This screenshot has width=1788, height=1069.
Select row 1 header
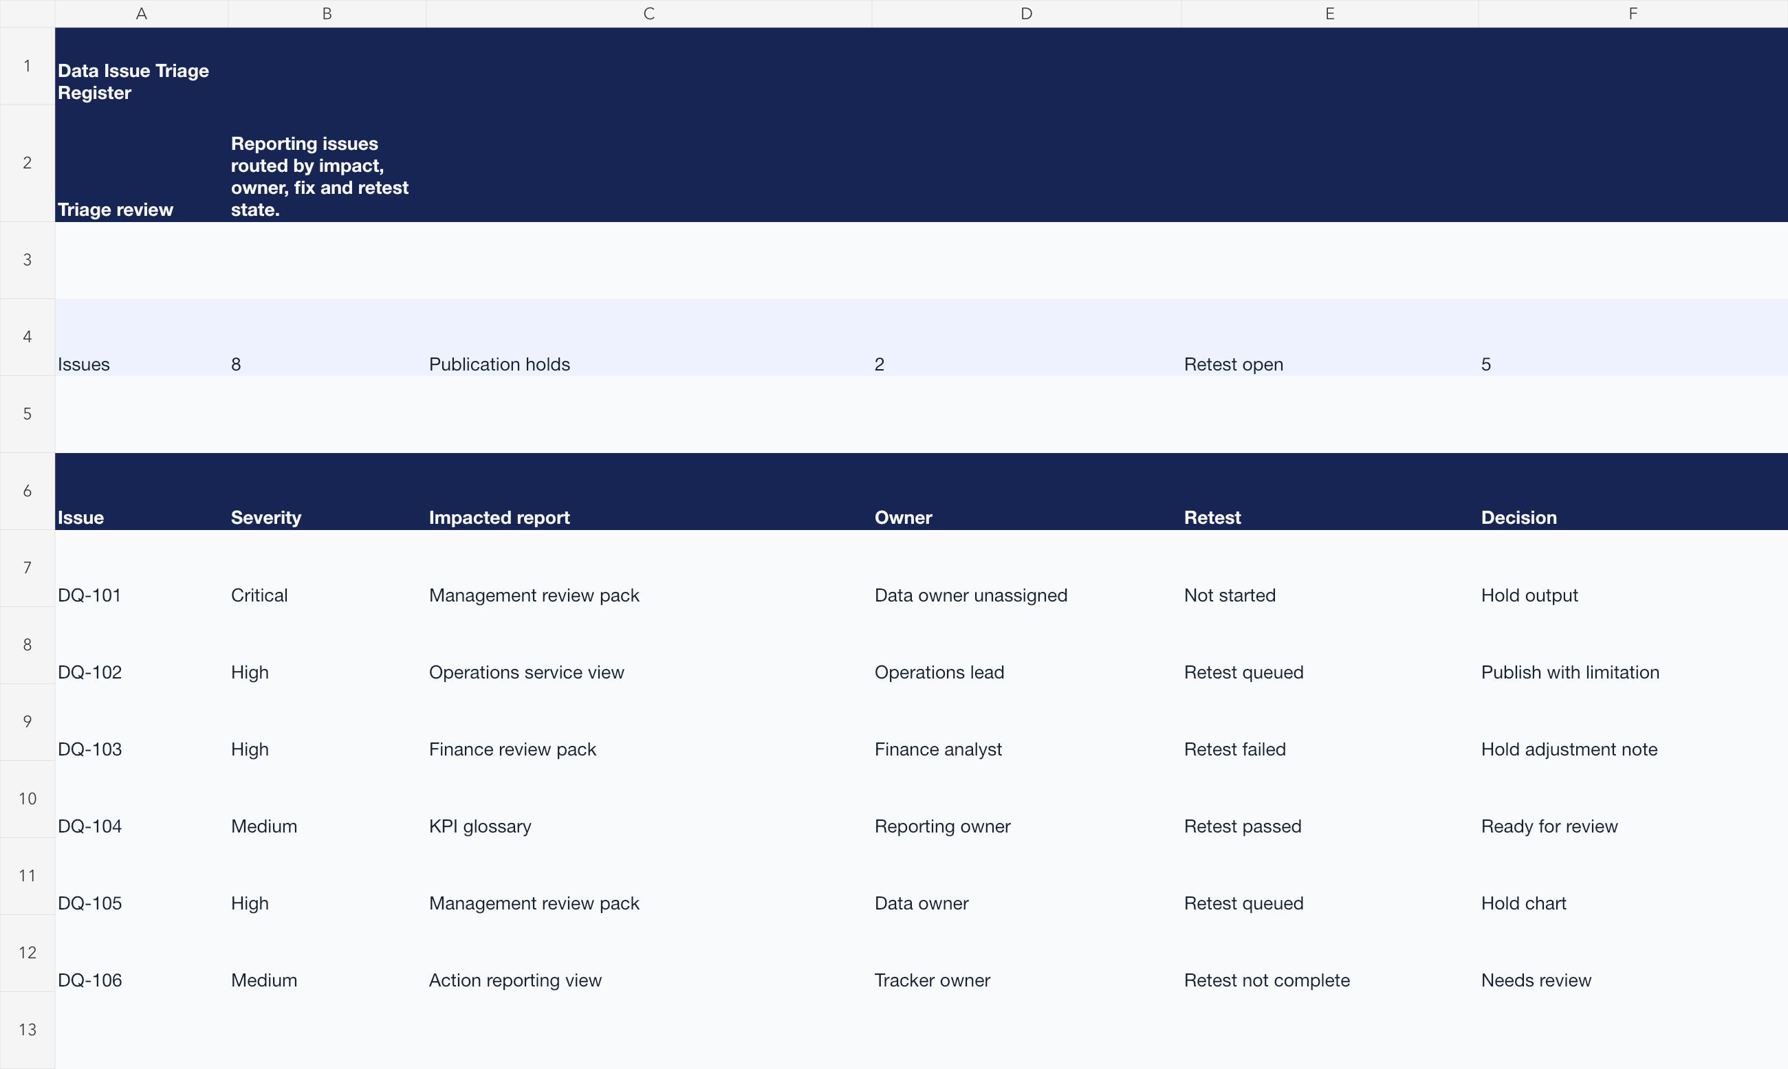(28, 66)
